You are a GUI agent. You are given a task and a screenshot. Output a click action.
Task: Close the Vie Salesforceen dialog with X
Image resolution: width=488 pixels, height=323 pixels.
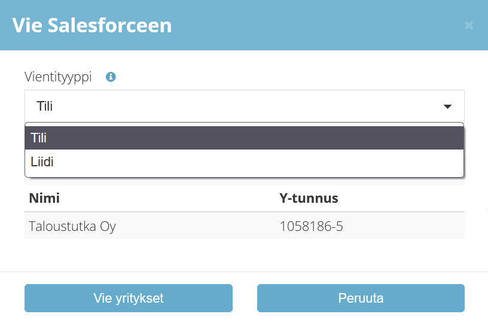click(x=469, y=25)
